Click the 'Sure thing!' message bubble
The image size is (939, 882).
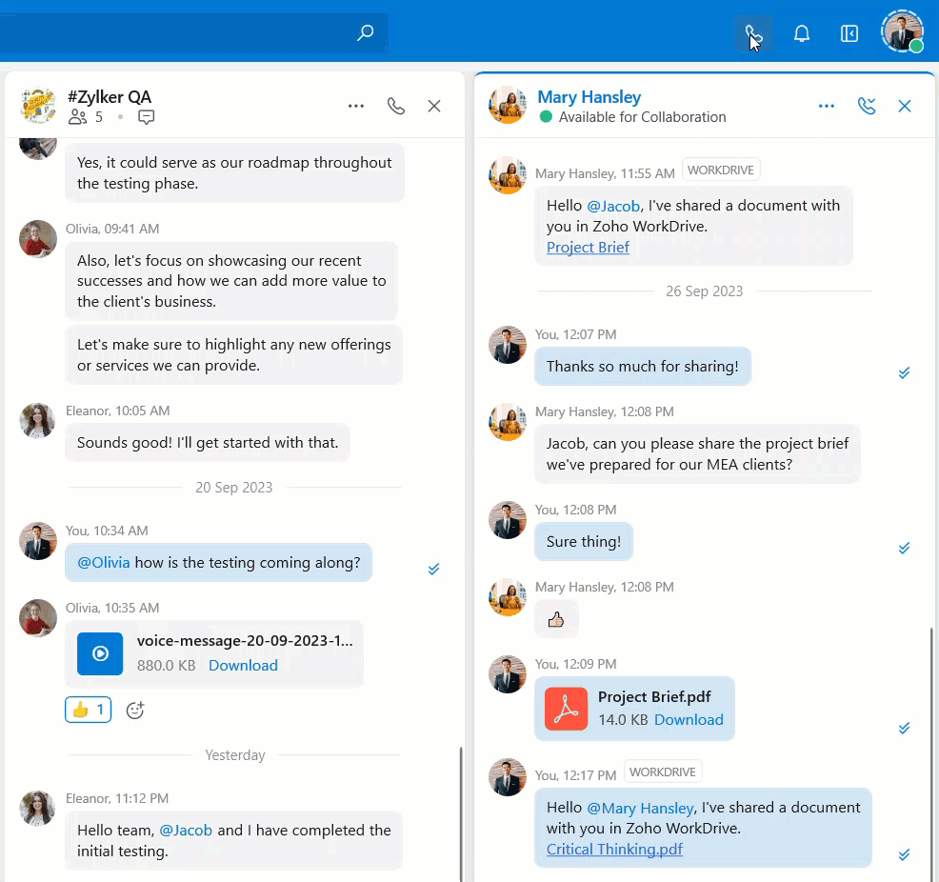tap(583, 541)
